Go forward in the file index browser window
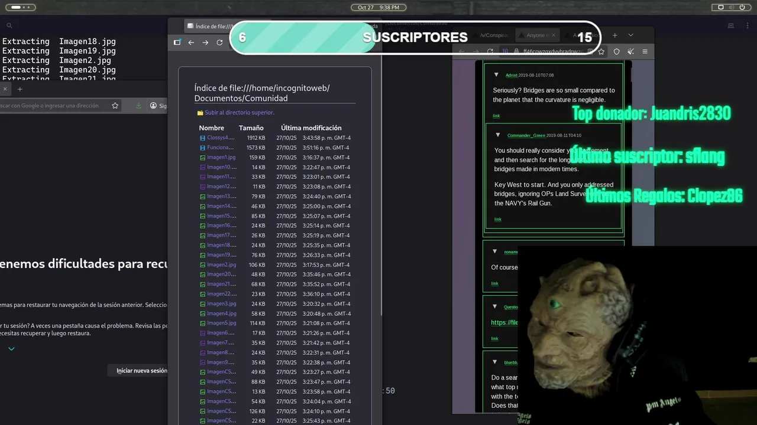 click(x=205, y=42)
